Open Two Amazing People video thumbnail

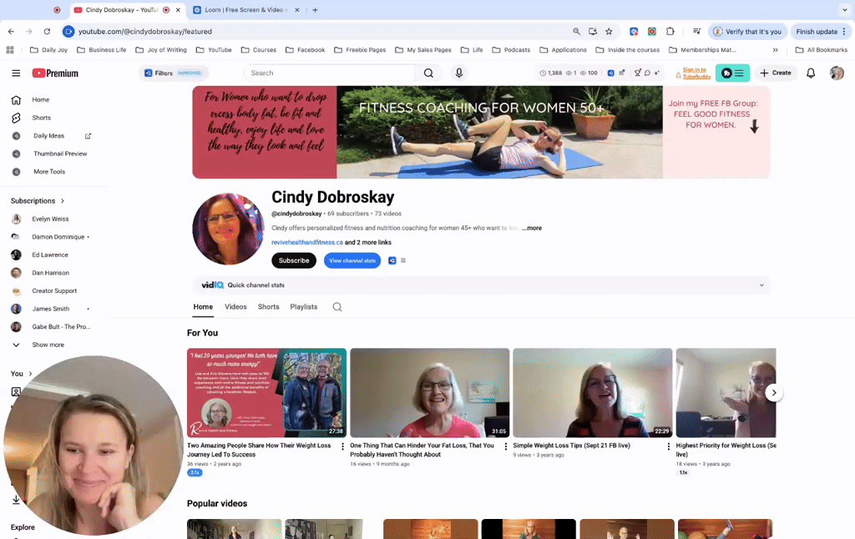[x=266, y=393]
